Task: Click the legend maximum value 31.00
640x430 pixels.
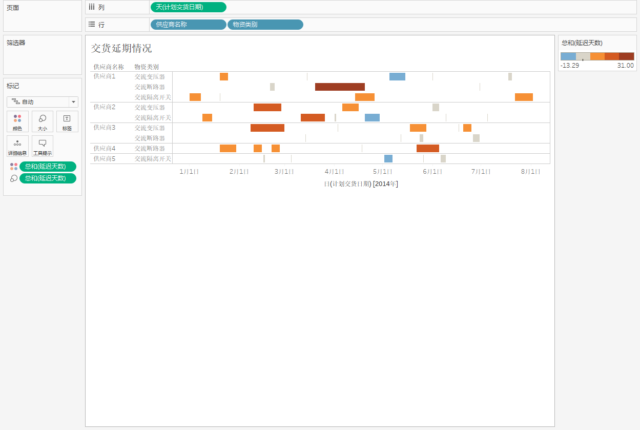Action: tap(625, 66)
